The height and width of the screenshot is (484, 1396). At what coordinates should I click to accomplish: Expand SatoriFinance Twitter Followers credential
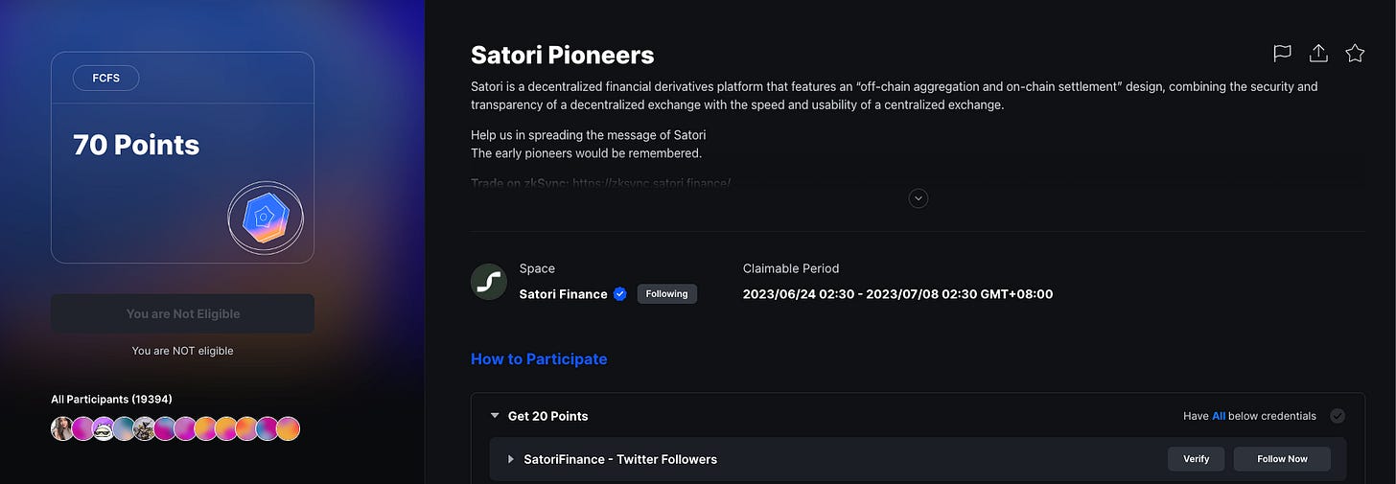point(511,459)
